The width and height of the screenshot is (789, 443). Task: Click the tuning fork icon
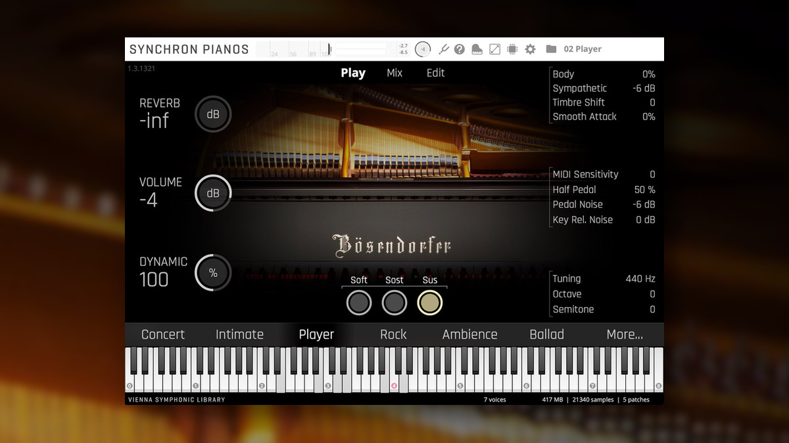[443, 49]
